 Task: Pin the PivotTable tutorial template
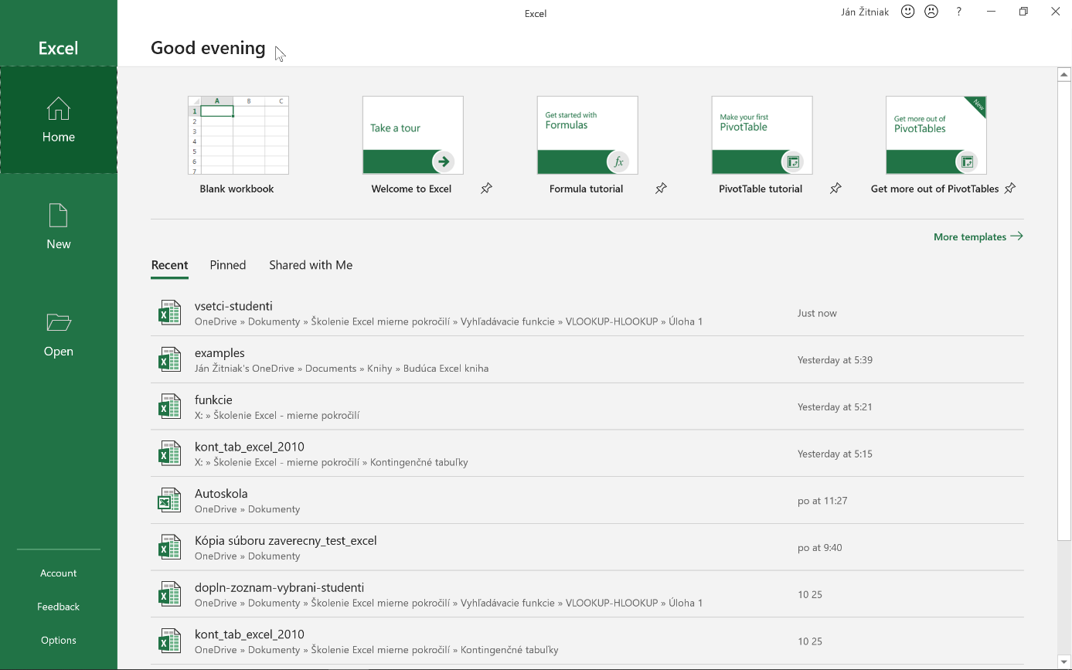(835, 189)
